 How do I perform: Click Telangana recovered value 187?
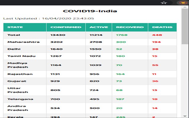[x=120, y=99]
